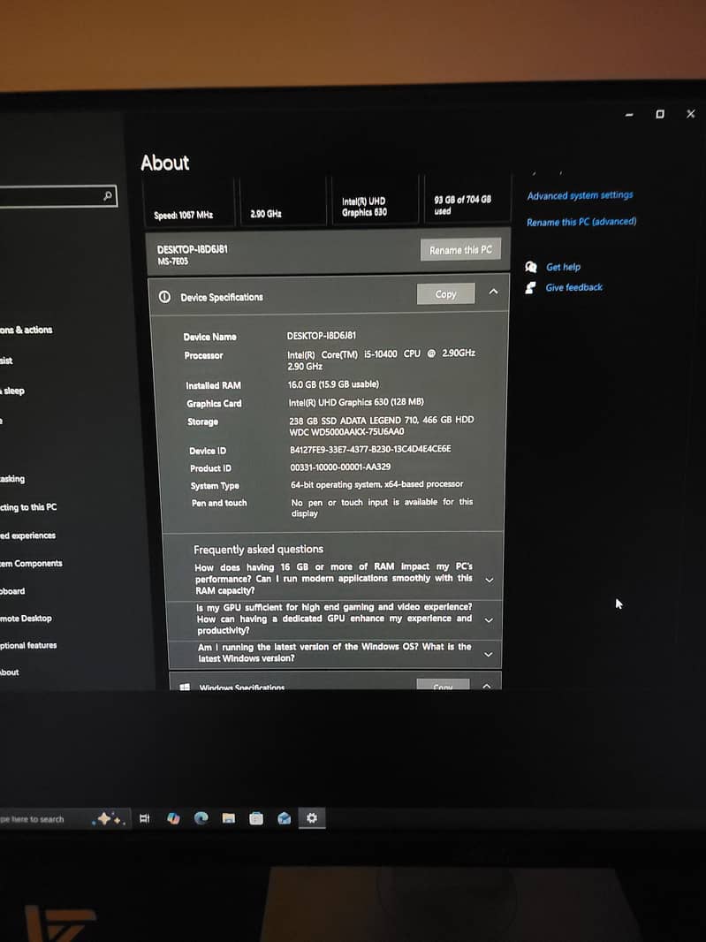
Task: Minimize the Settings window
Action: 629,114
